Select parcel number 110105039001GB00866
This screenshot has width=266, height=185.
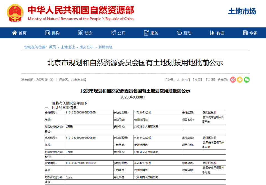pyautogui.click(x=81, y=138)
